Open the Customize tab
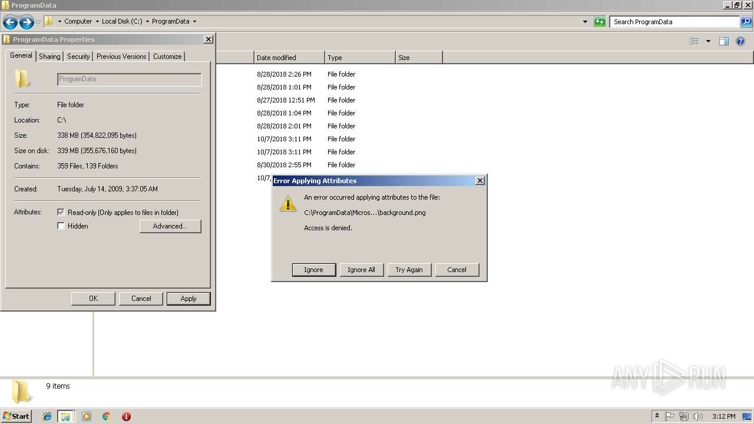Image resolution: width=754 pixels, height=424 pixels. tap(167, 57)
